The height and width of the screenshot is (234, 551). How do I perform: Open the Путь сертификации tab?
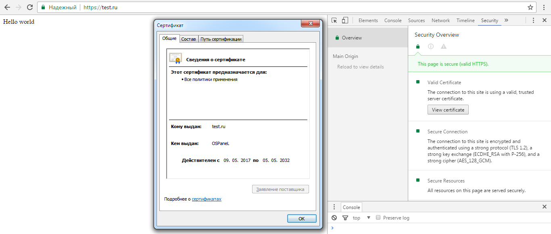[221, 39]
